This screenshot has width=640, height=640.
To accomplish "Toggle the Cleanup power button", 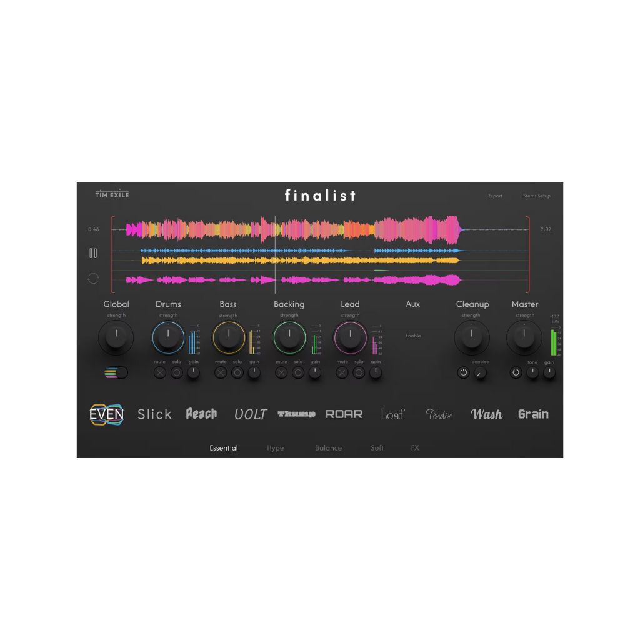I will tap(463, 372).
